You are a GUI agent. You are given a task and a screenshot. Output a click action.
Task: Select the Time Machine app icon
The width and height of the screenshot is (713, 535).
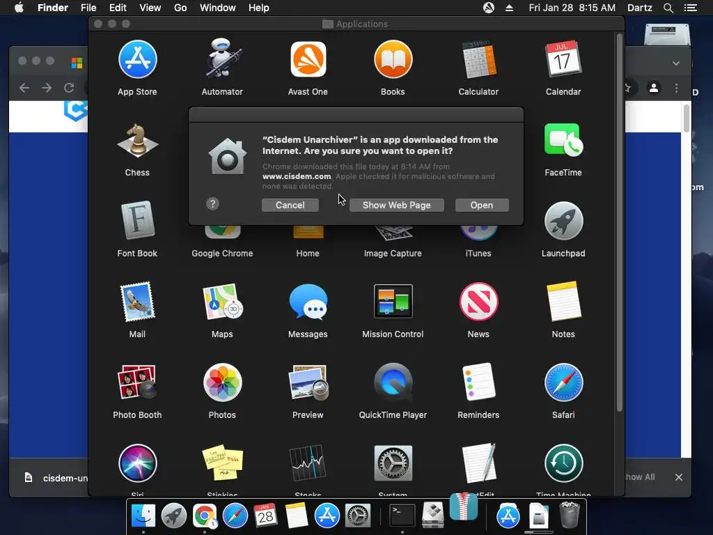pos(563,463)
